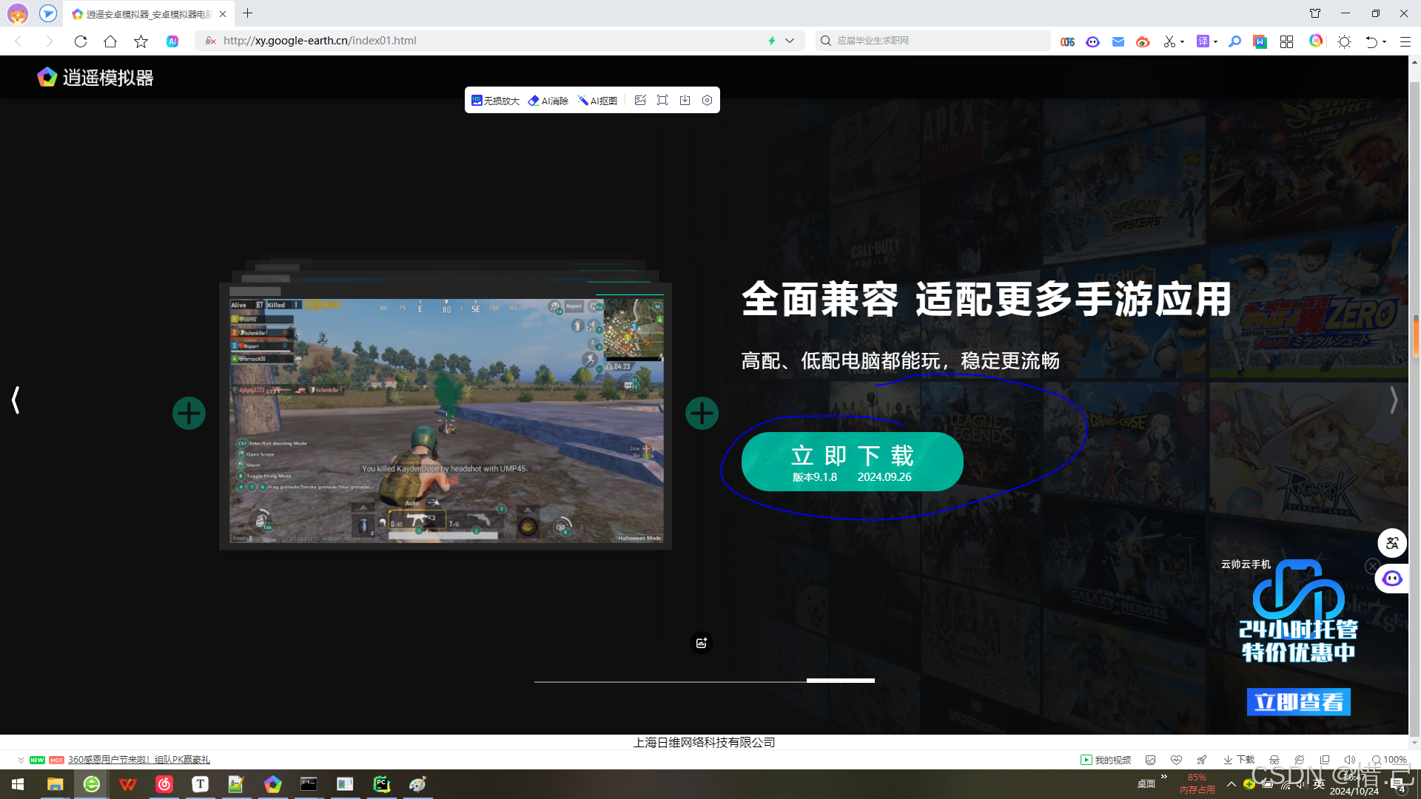Expand the screenshot tool dropdown arrow
1421x799 pixels.
(1182, 42)
